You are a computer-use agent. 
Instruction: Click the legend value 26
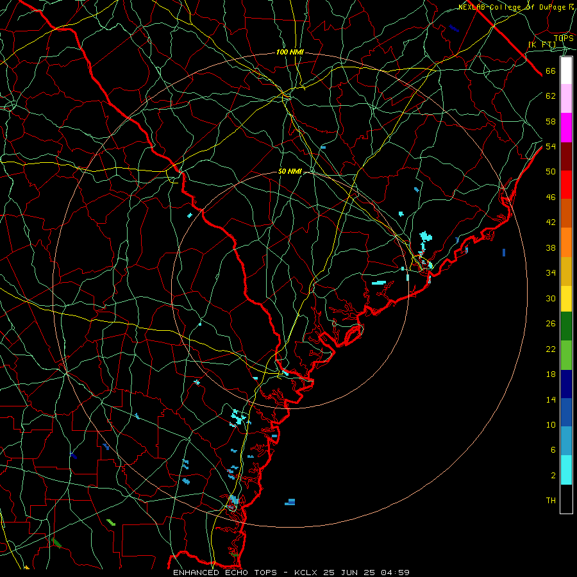tap(551, 324)
